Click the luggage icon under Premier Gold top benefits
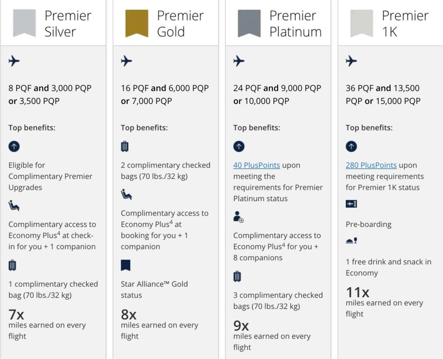Screen dimensions: 443x359 tap(125, 147)
